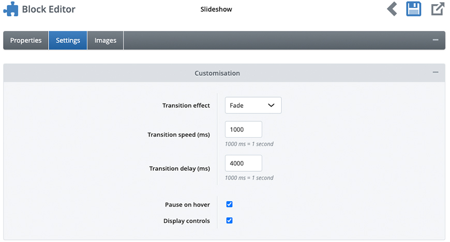Screen dimensions: 450x242
Task: Click the Pause on hover label
Action: tap(187, 204)
